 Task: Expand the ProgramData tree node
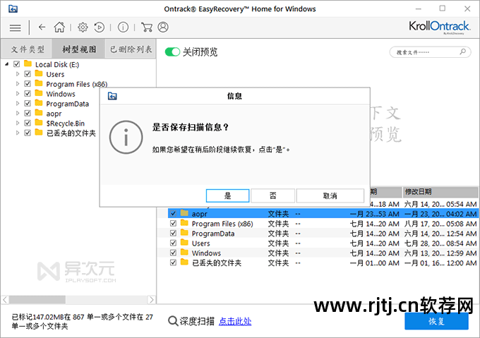point(18,104)
